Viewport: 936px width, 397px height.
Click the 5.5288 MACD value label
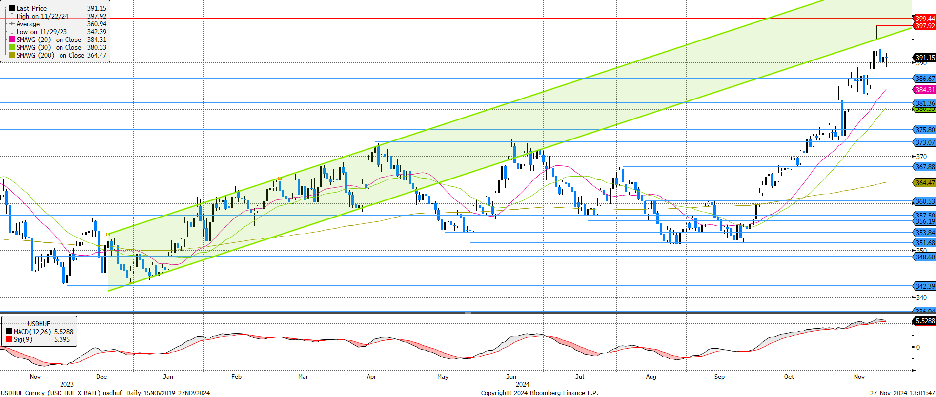pos(924,321)
